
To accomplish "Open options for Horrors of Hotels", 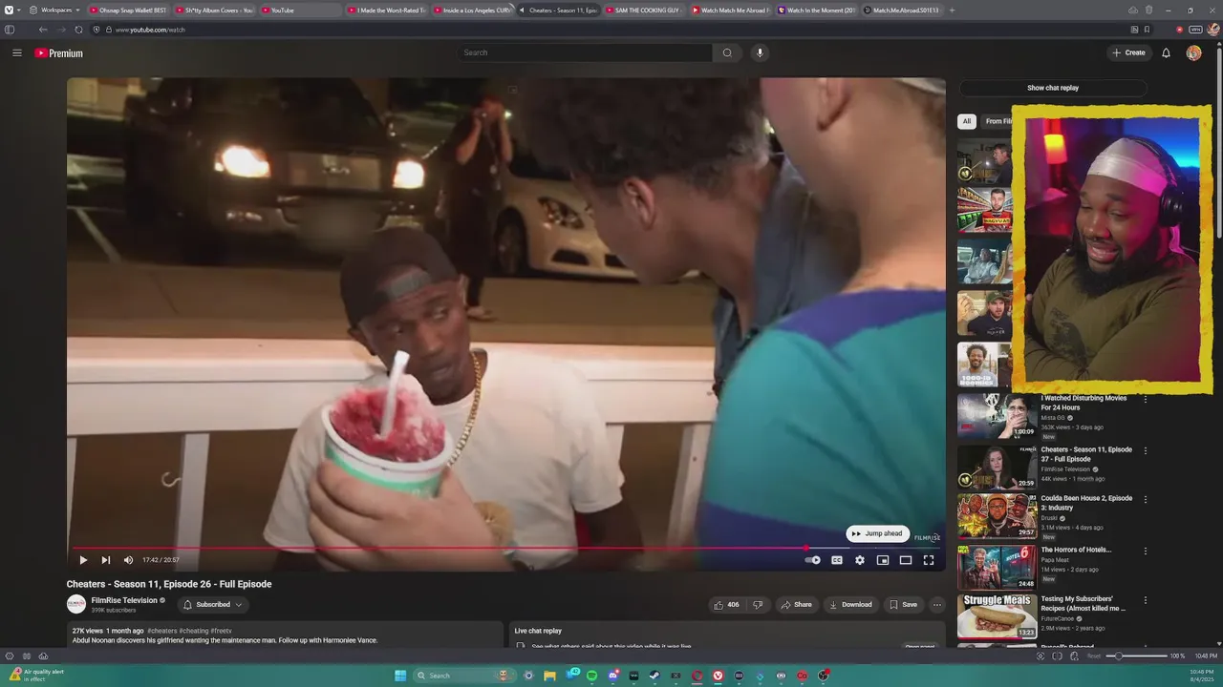I will tap(1146, 551).
